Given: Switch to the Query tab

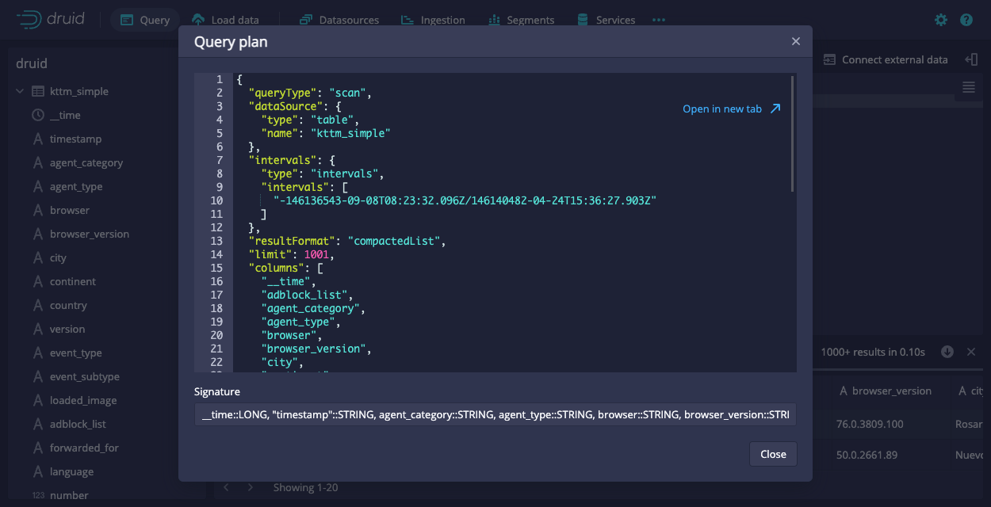Looking at the screenshot, I should (145, 20).
